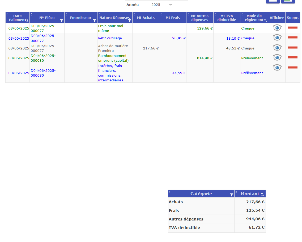
Task: Click the Montant search magnifier icon
Action: pyautogui.click(x=262, y=195)
